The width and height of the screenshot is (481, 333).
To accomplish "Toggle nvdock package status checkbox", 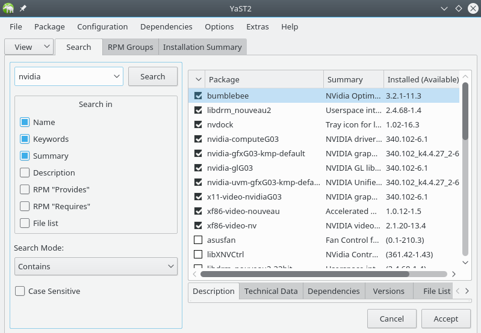I will (198, 124).
